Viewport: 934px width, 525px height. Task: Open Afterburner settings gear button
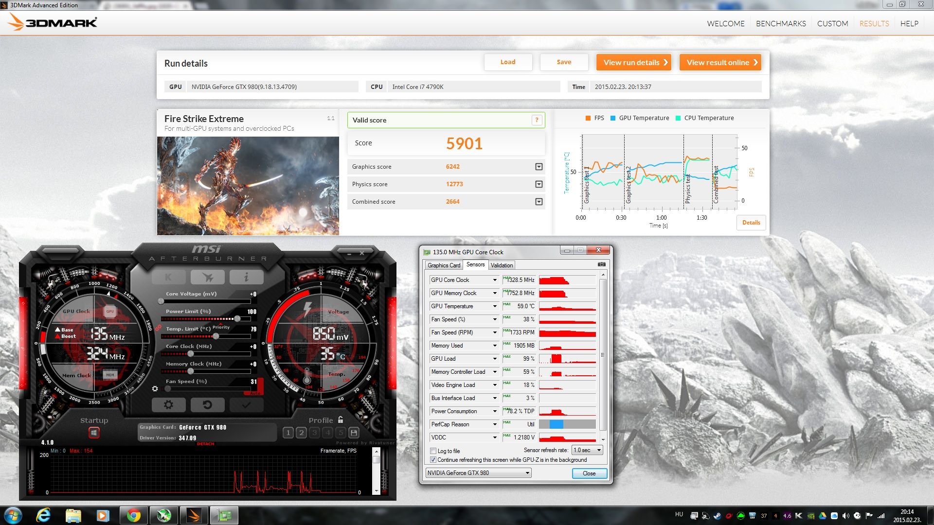(x=168, y=404)
